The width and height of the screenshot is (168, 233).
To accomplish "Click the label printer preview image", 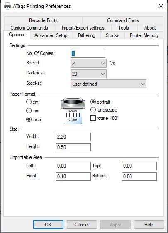I will click(73, 111).
